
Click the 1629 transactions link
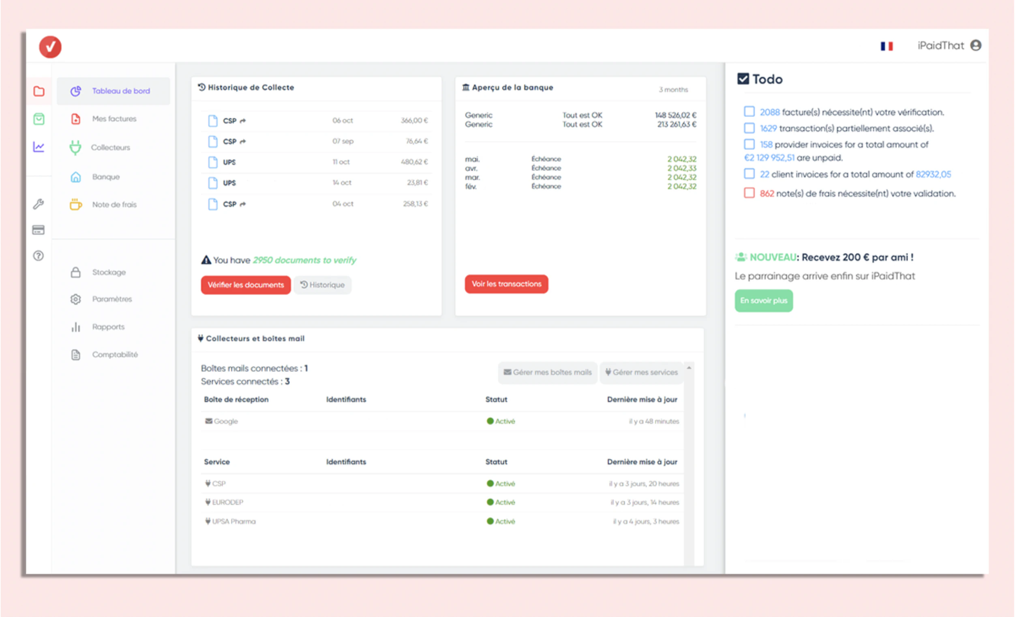pyautogui.click(x=768, y=129)
